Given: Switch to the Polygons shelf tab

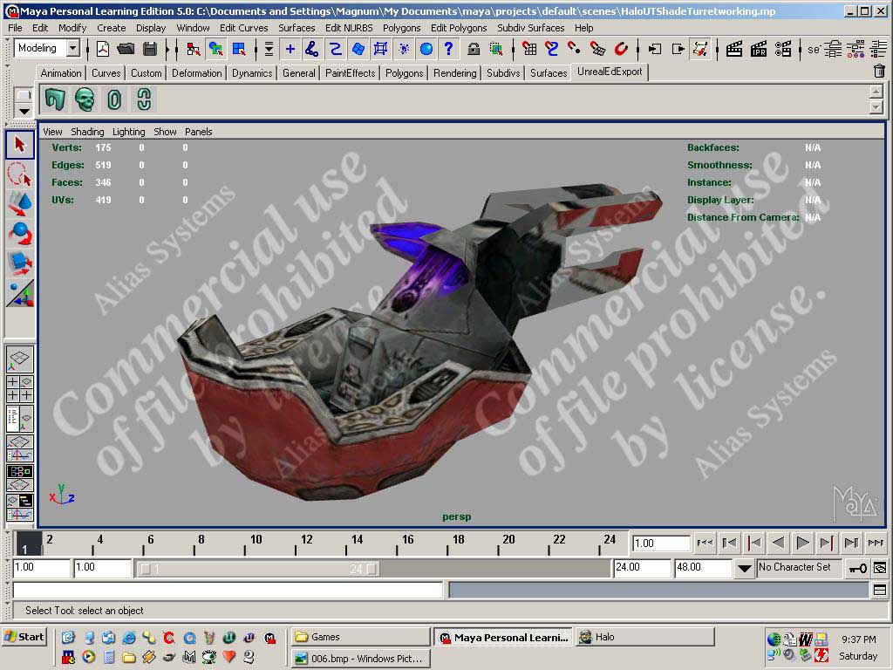Looking at the screenshot, I should (x=405, y=73).
